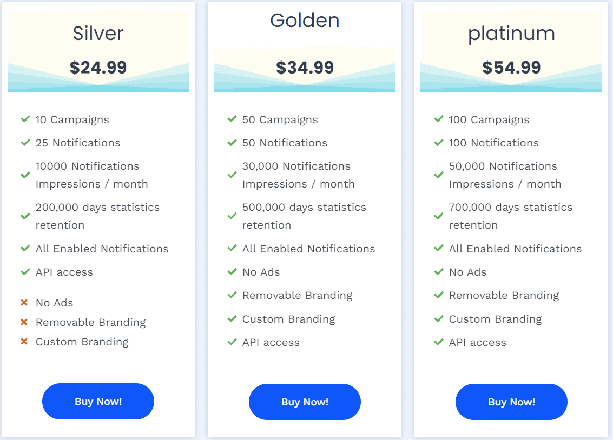613x440 pixels.
Task: Click the checkmark beside Golden's API access
Action: (x=232, y=343)
